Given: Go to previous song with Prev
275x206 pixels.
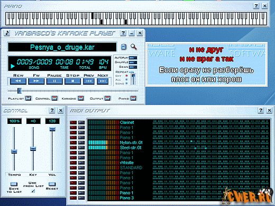Looking at the screenshot, I should click(89, 81).
